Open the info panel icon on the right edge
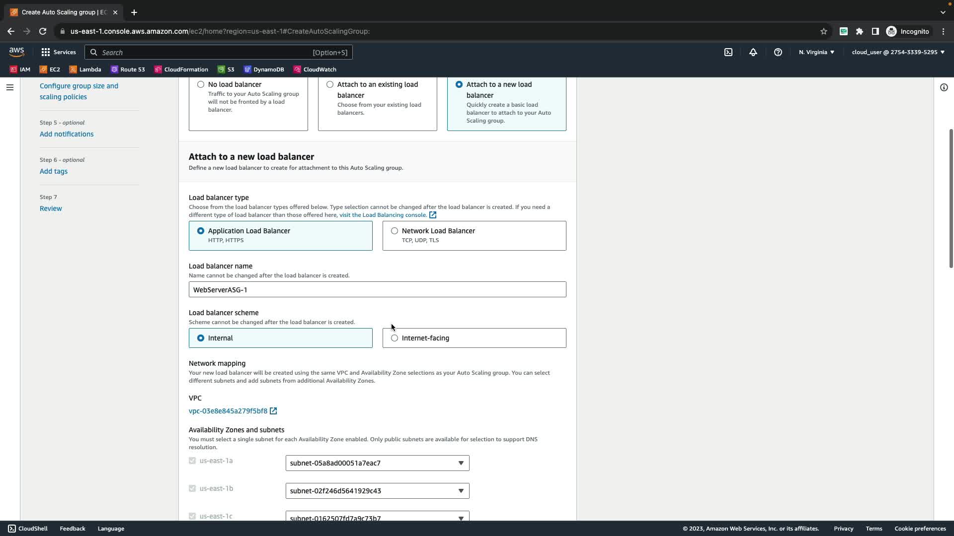 pyautogui.click(x=944, y=87)
